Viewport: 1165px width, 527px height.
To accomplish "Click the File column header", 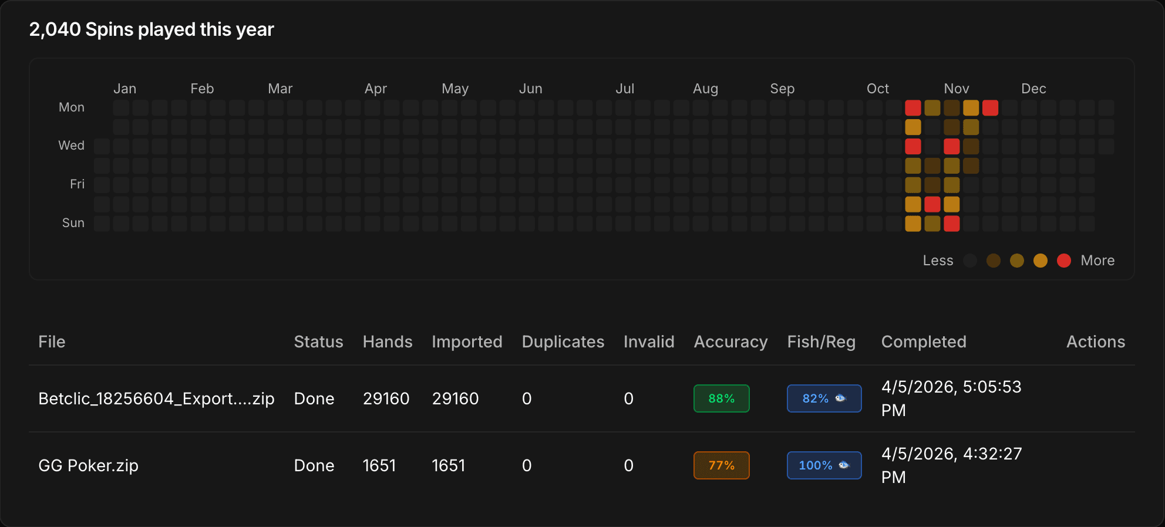I will click(52, 342).
